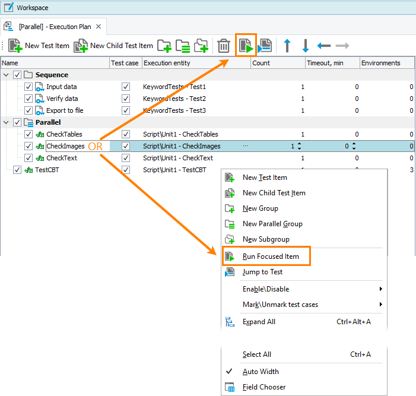Collapse the Parallel group
Viewport: 416px width, 396px height.
coord(6,122)
